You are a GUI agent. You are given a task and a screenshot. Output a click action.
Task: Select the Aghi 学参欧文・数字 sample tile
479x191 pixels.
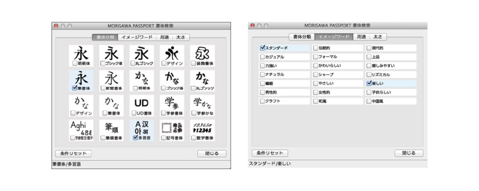[81, 130]
